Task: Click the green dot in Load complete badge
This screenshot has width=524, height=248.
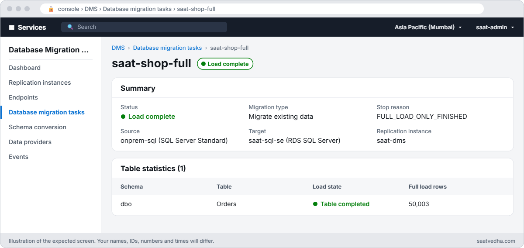Action: point(203,64)
